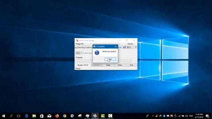The height and width of the screenshot is (119, 212).
Task: Open the Action Center notifications icon
Action: click(x=207, y=116)
